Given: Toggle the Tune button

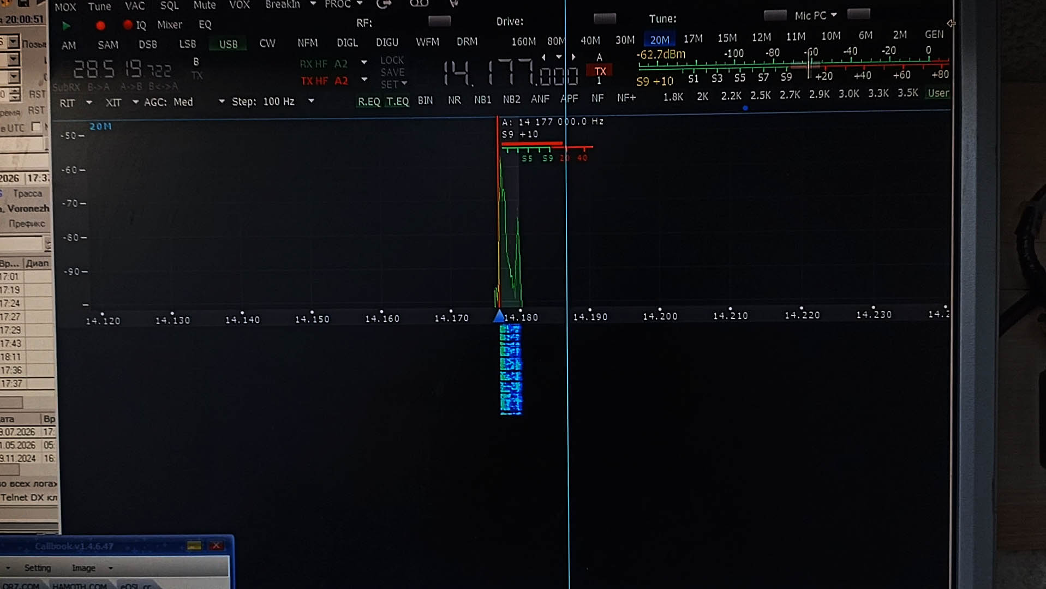Looking at the screenshot, I should tap(99, 6).
